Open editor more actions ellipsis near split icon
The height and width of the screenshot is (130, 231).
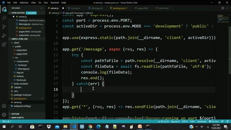tap(227, 8)
